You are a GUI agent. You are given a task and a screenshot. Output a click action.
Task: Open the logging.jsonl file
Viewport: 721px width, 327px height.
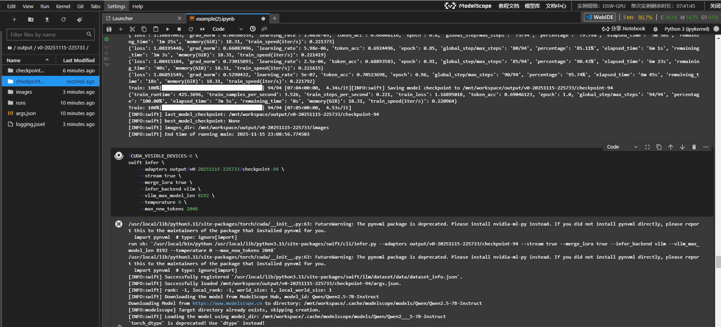point(51,124)
